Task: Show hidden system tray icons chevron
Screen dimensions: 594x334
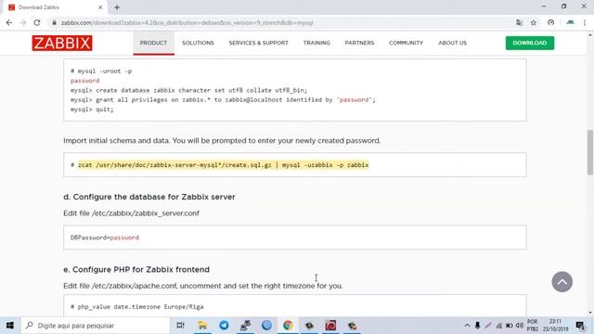Action: [467, 326]
